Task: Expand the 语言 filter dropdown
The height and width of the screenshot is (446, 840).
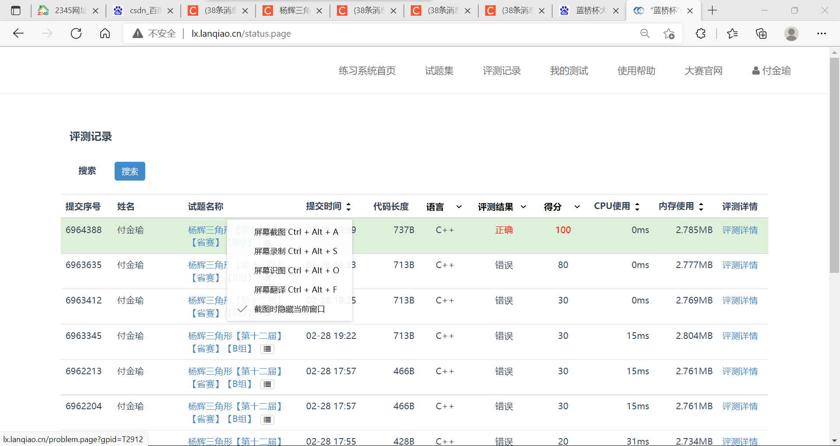Action: tap(459, 207)
